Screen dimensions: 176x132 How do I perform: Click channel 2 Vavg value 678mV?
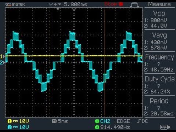[x=158, y=48]
